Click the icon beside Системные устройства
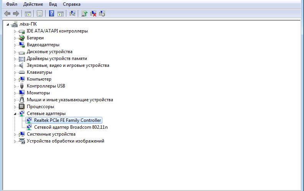This screenshot has height=191, width=304. (x=22, y=134)
